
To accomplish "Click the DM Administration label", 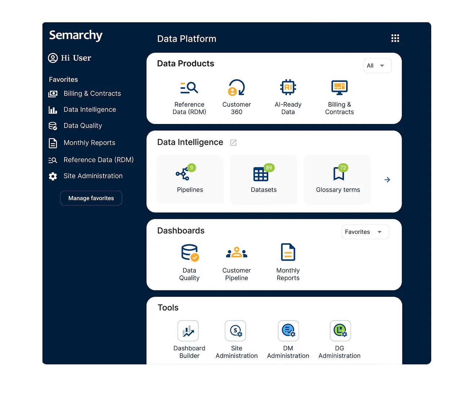I will pyautogui.click(x=288, y=352).
